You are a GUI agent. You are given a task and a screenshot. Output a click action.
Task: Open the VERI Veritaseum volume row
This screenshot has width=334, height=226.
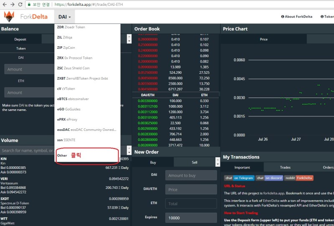click(64, 186)
